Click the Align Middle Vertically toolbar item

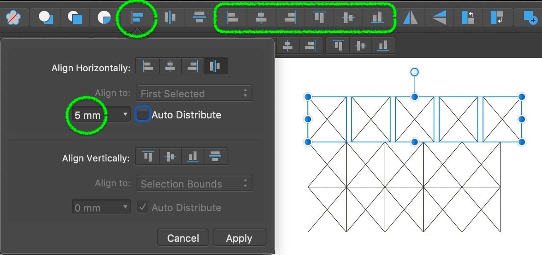coord(348,17)
